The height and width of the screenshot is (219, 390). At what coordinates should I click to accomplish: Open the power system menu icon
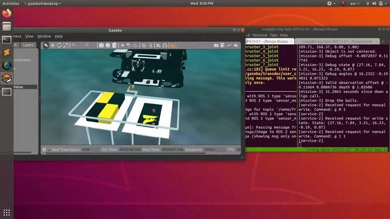[x=381, y=4]
